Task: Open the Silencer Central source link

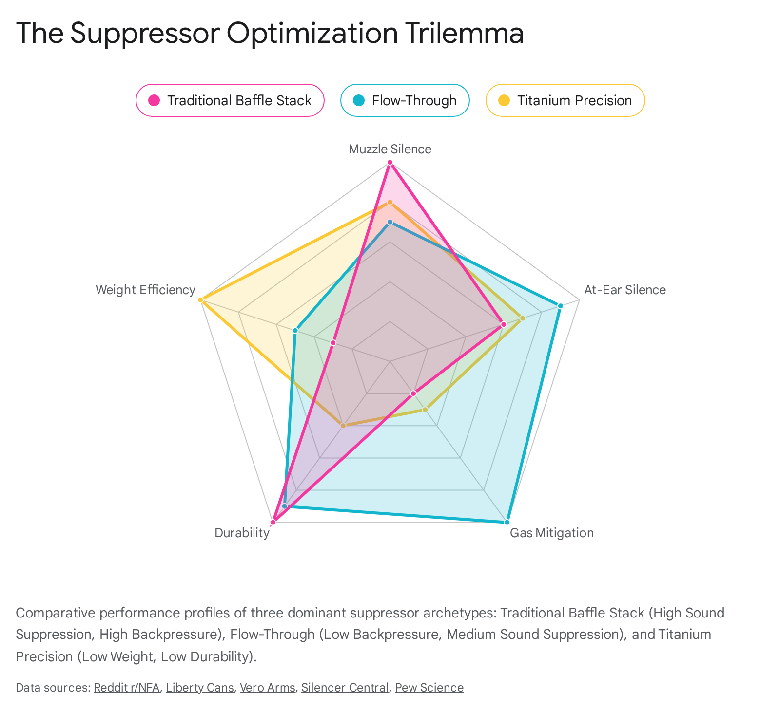Action: (345, 688)
